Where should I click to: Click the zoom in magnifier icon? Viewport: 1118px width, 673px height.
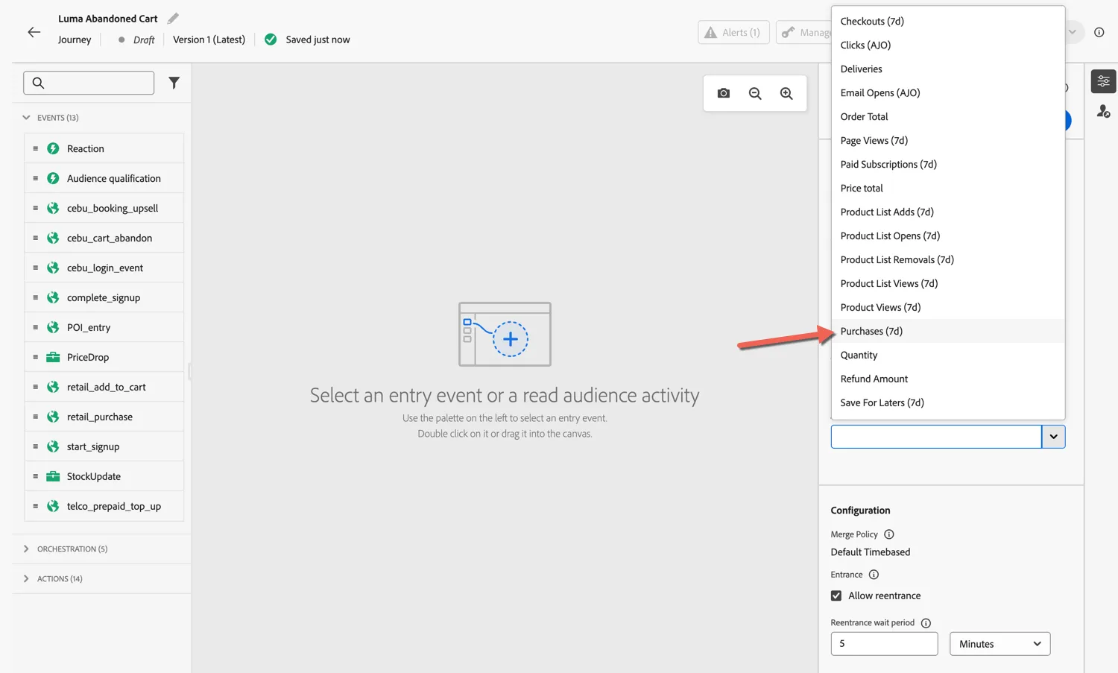click(x=786, y=93)
